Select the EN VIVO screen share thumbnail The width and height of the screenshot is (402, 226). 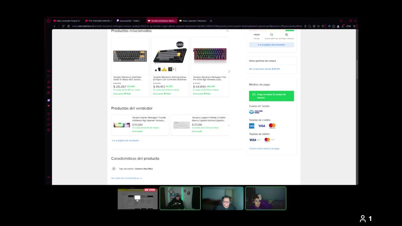pyautogui.click(x=138, y=198)
